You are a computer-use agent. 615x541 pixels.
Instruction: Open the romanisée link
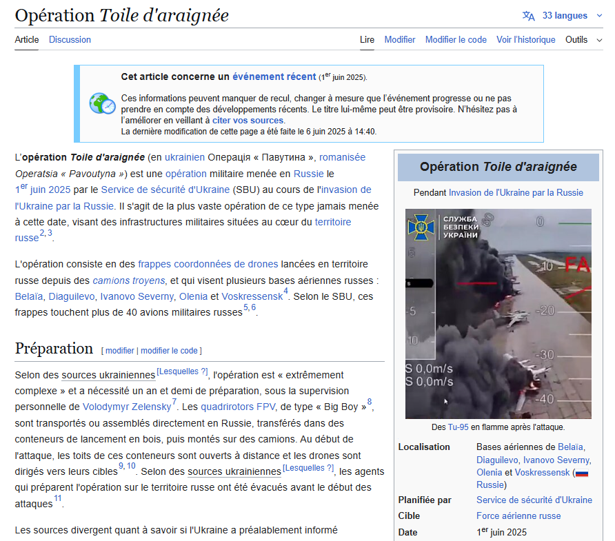342,157
